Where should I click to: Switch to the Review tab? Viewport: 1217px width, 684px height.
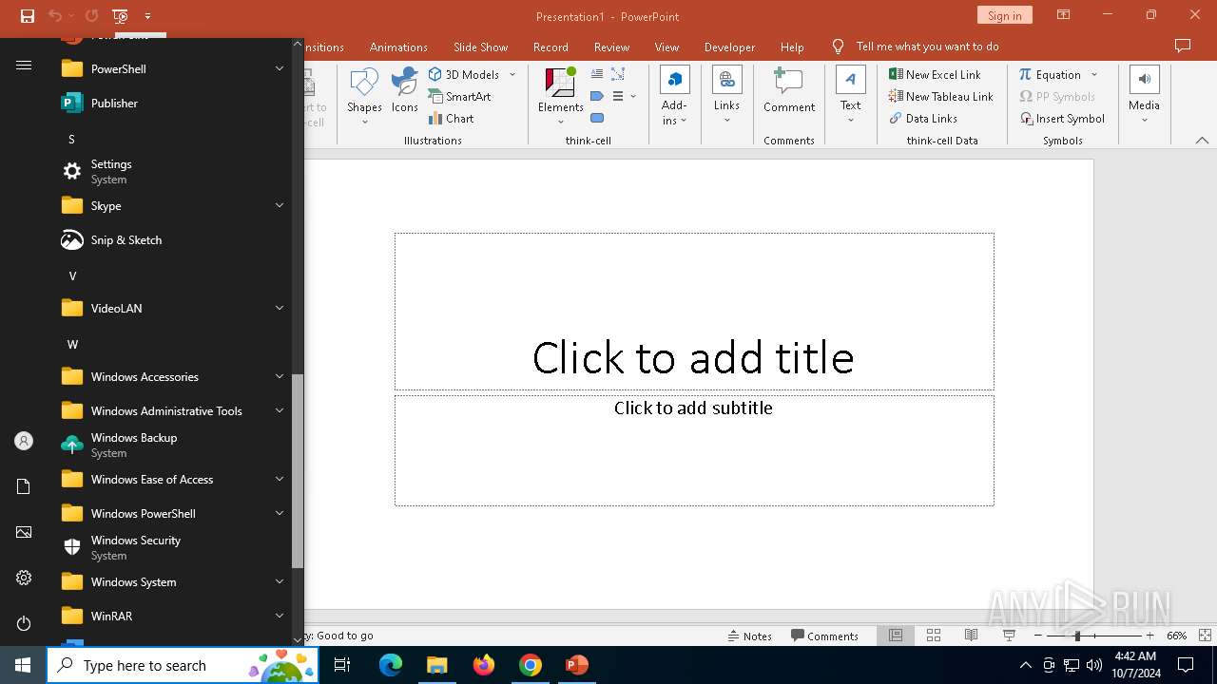(x=611, y=47)
